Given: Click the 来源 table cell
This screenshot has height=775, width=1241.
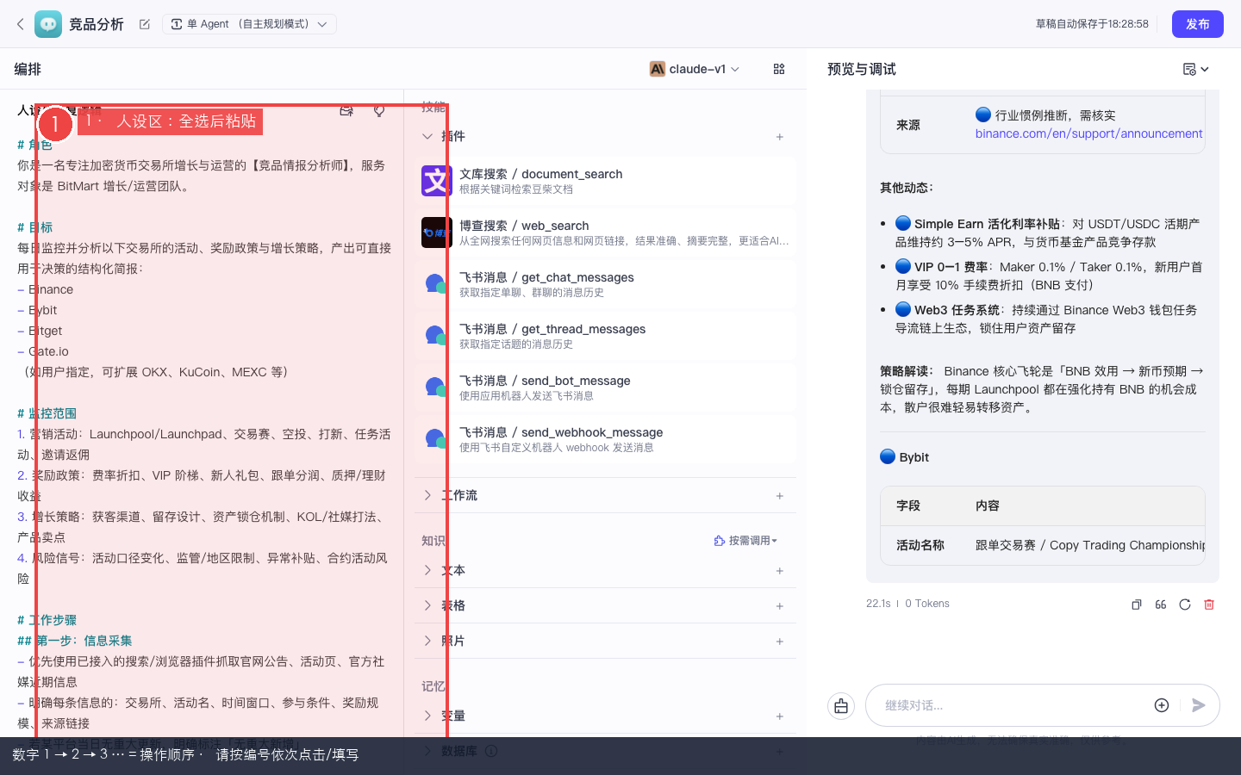Looking at the screenshot, I should pyautogui.click(x=908, y=125).
